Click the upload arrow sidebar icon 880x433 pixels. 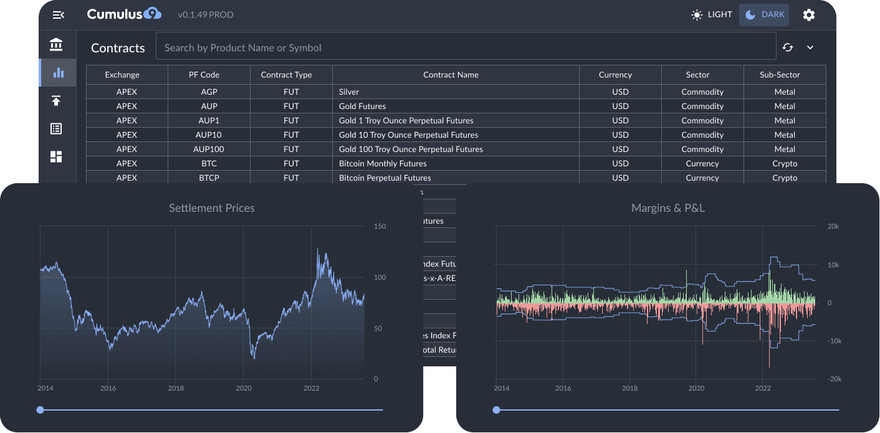[x=56, y=101]
